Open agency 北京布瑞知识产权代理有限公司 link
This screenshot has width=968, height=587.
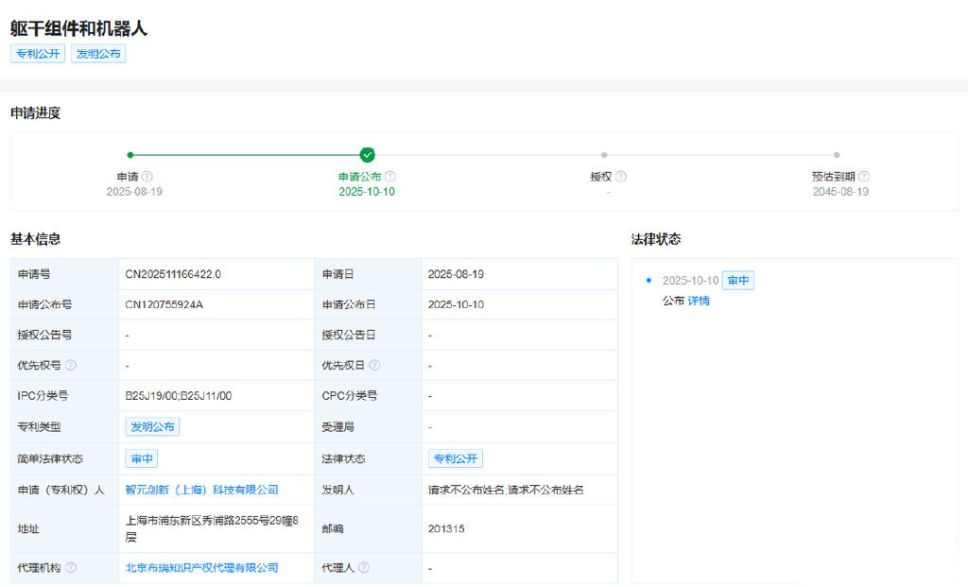coord(201,568)
